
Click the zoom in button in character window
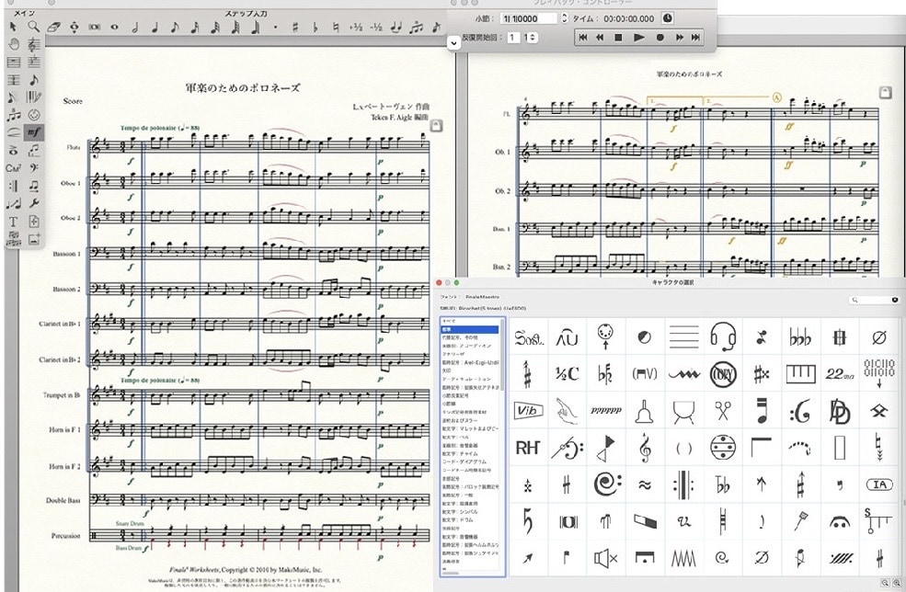click(896, 584)
